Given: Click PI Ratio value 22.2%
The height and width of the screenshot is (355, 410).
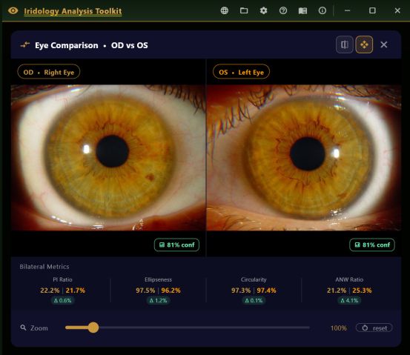Looking at the screenshot, I should point(50,291).
